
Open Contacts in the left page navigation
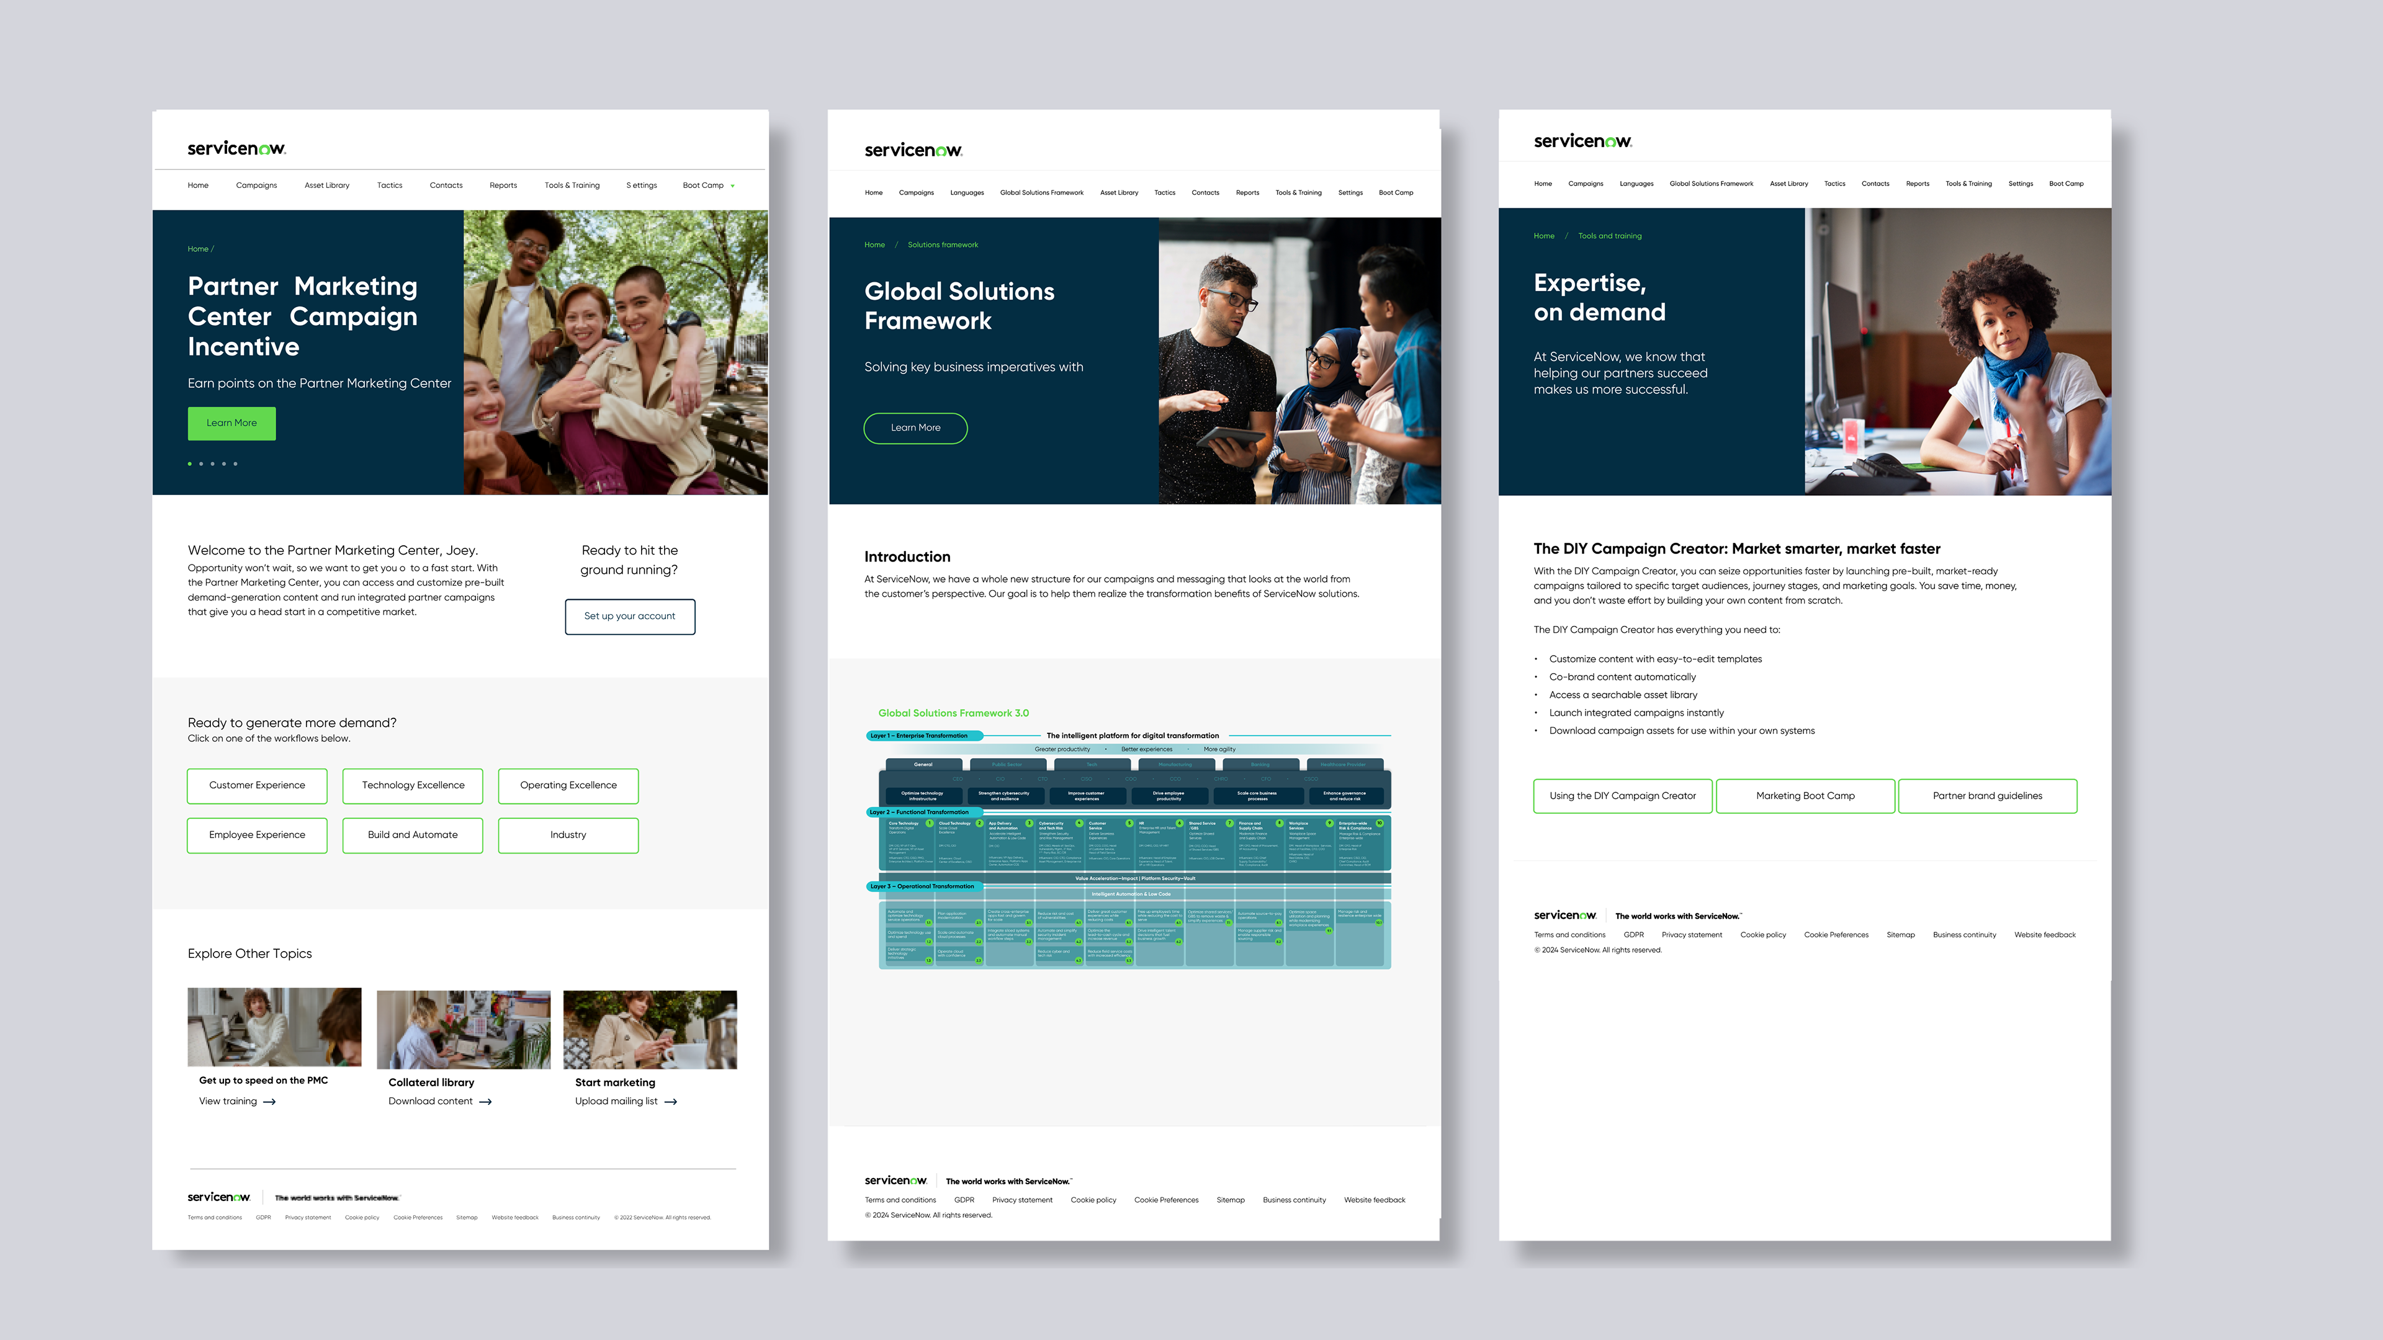coord(446,185)
